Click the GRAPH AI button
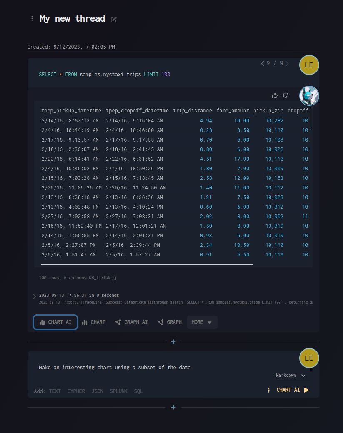Image resolution: width=343 pixels, height=433 pixels. point(132,322)
